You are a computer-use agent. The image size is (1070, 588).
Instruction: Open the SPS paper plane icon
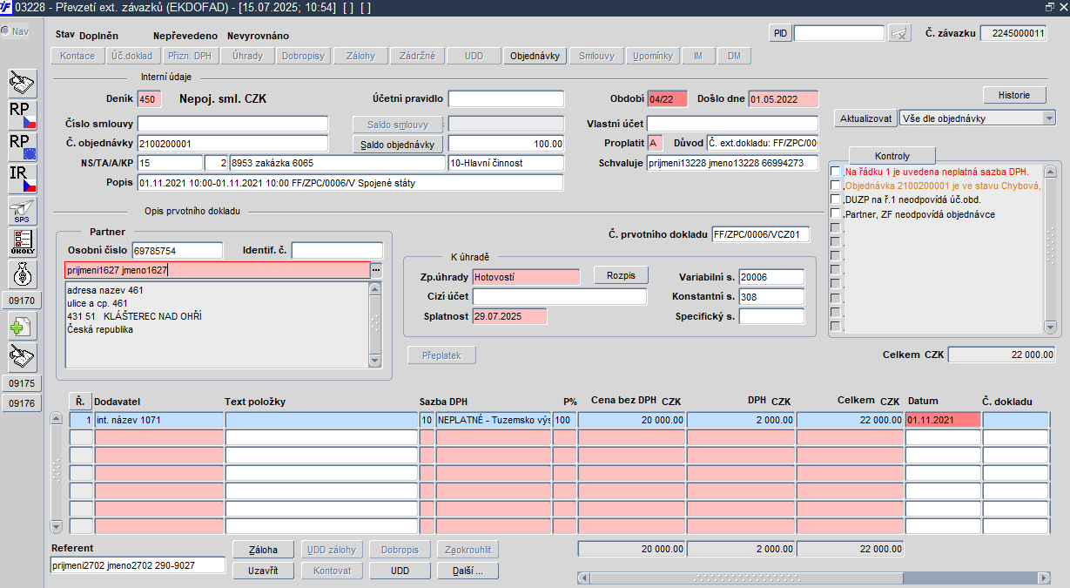click(x=23, y=211)
